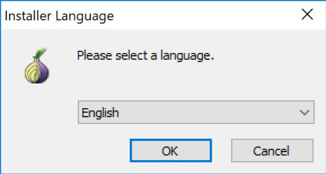Image resolution: width=326 pixels, height=174 pixels.
Task: Click the pale yellow half of the onion
Action: (x=32, y=71)
